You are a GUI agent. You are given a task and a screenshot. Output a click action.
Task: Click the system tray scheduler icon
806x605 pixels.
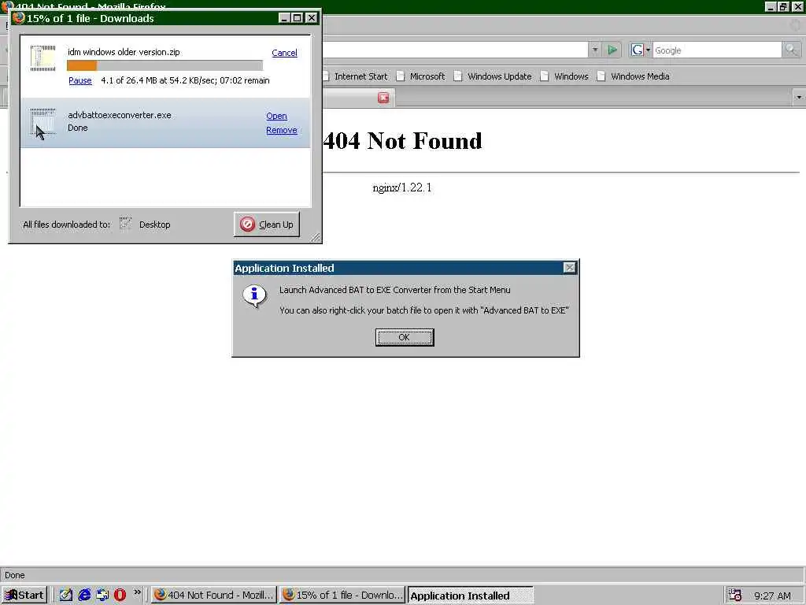pos(735,596)
